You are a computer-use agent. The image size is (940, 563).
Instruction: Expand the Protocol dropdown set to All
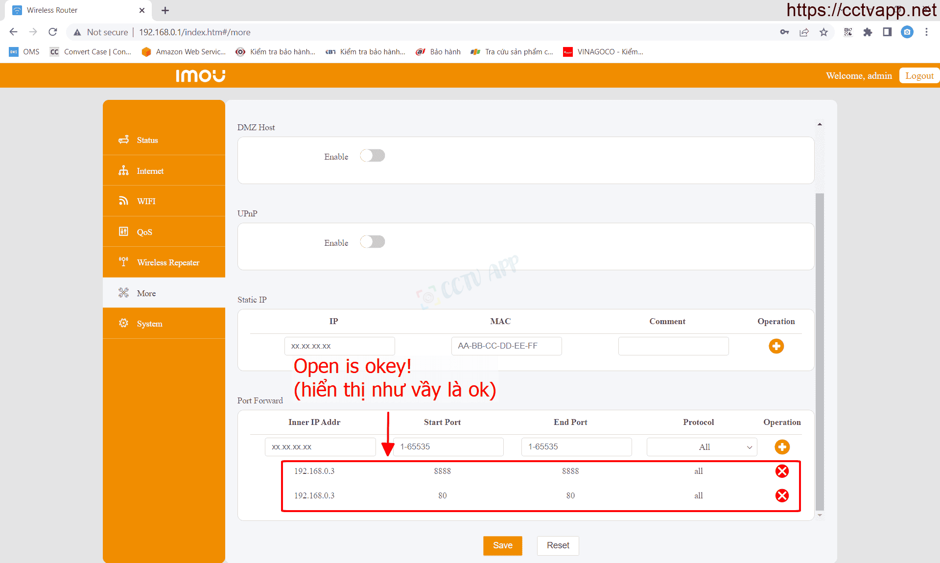click(x=702, y=447)
